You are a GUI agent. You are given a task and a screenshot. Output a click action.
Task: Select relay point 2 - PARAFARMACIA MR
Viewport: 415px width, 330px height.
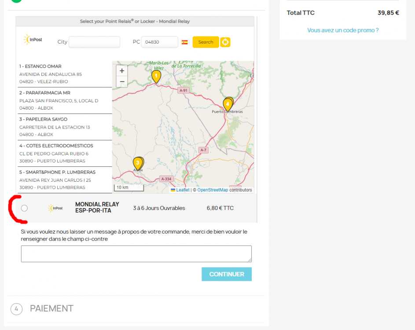pyautogui.click(x=65, y=101)
